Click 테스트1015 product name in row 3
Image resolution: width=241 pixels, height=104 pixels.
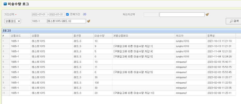(x=38, y=51)
